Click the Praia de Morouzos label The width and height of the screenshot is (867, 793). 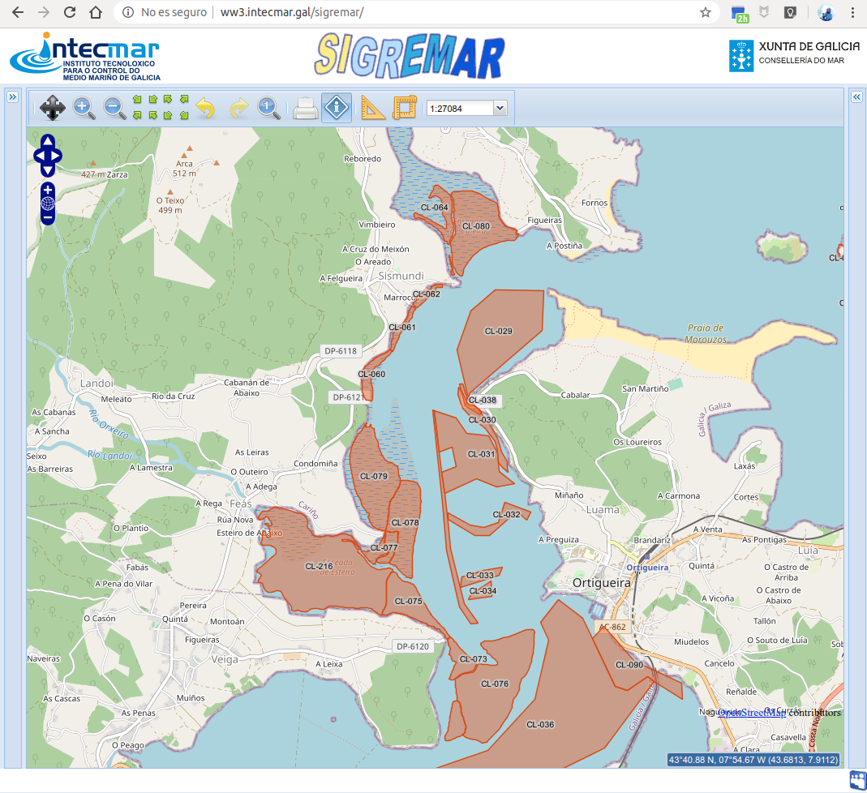click(x=706, y=333)
